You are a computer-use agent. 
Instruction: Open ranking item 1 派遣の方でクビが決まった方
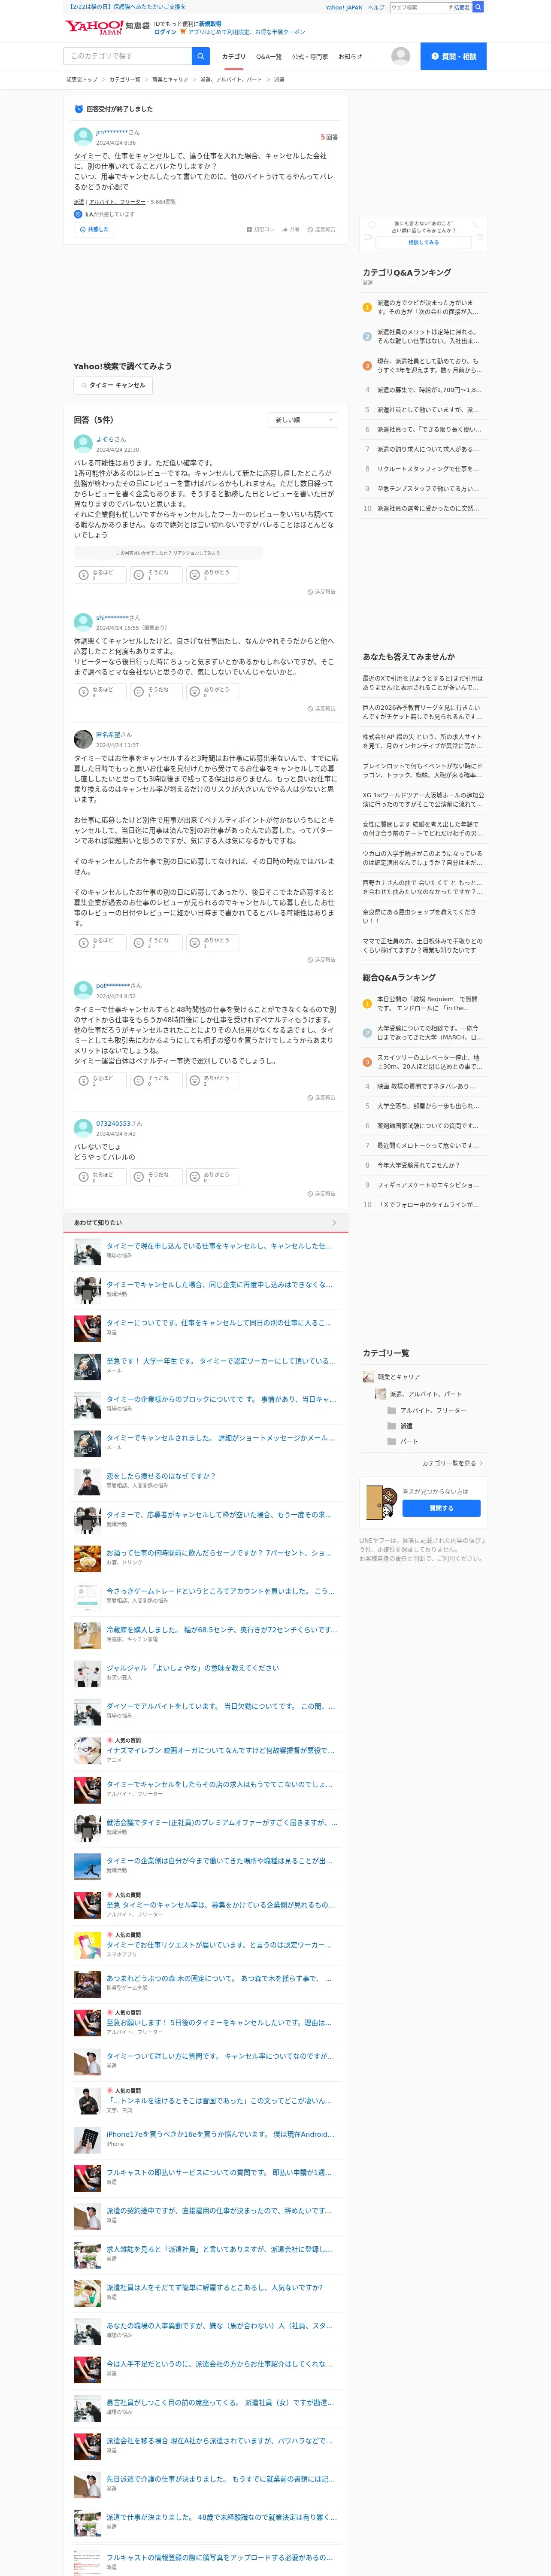427,307
